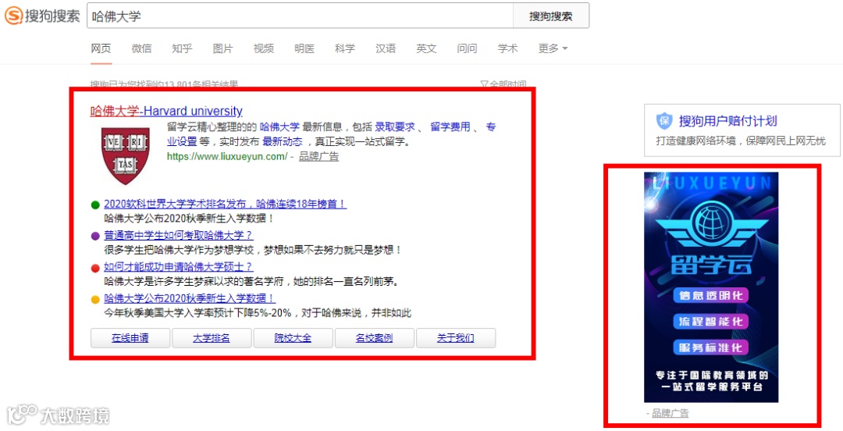This screenshot has width=843, height=431.
Task: Click the Harvard Veritas shield thumbnail
Action: tap(125, 155)
